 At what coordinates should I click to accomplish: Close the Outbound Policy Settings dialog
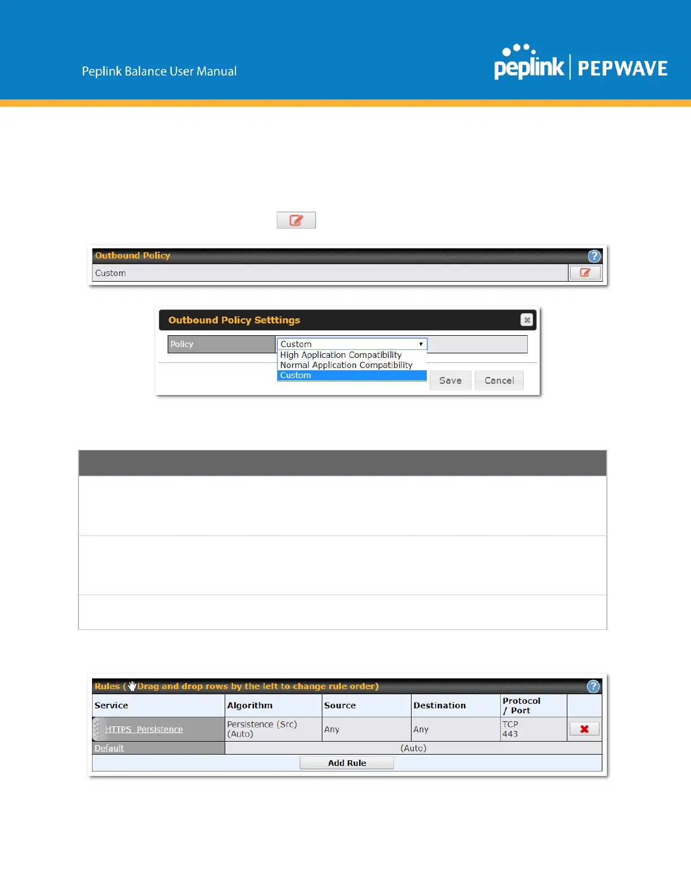point(526,320)
